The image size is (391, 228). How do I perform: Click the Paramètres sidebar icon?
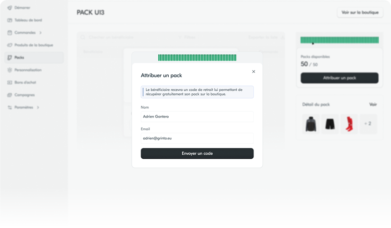click(x=10, y=107)
